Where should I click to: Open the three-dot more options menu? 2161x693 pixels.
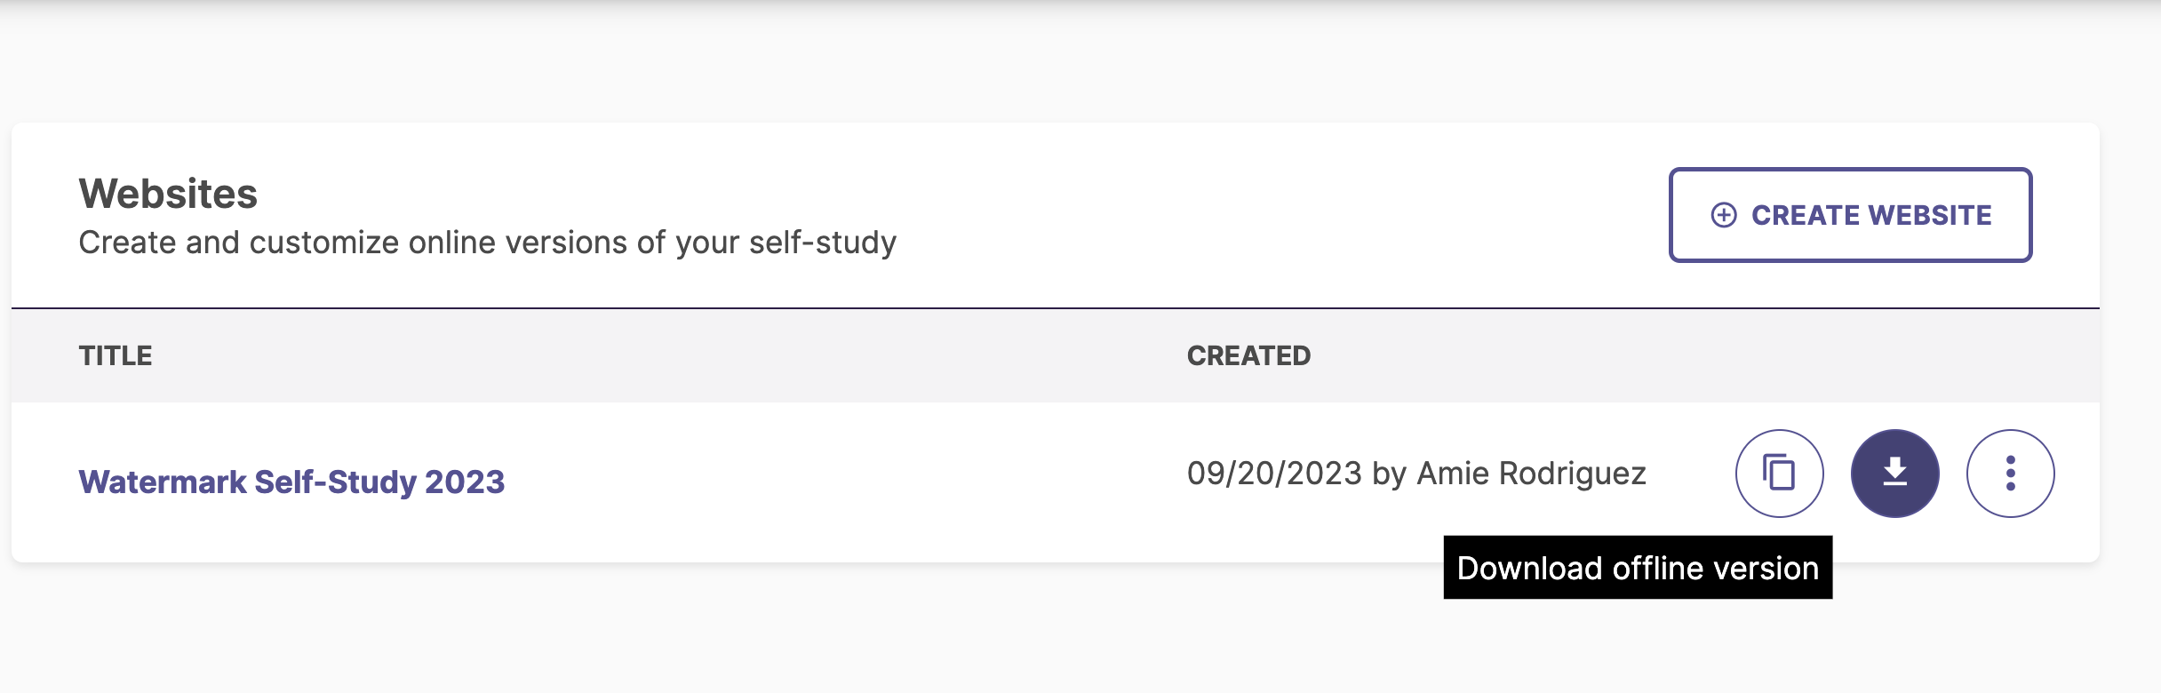click(x=2010, y=474)
